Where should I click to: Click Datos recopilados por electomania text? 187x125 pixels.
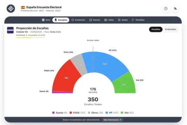point(81,120)
